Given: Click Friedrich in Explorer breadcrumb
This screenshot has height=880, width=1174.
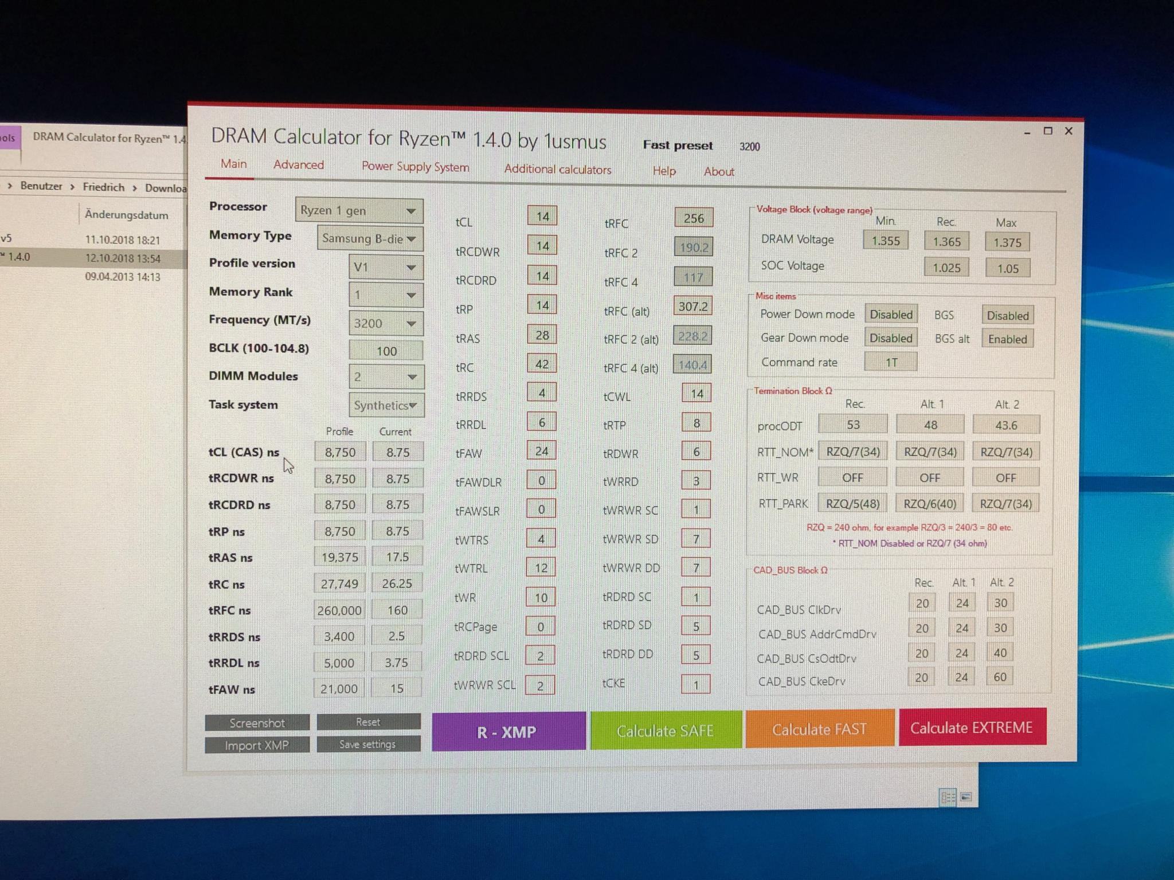Looking at the screenshot, I should point(103,187).
